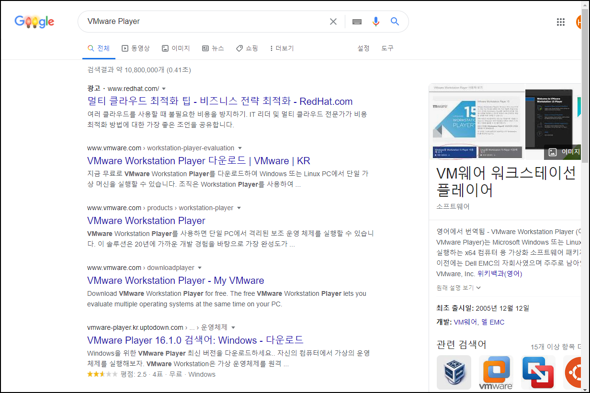The height and width of the screenshot is (393, 590).
Task: Expand the arrow after workstation-player-evaluation URL
Action: [240, 148]
